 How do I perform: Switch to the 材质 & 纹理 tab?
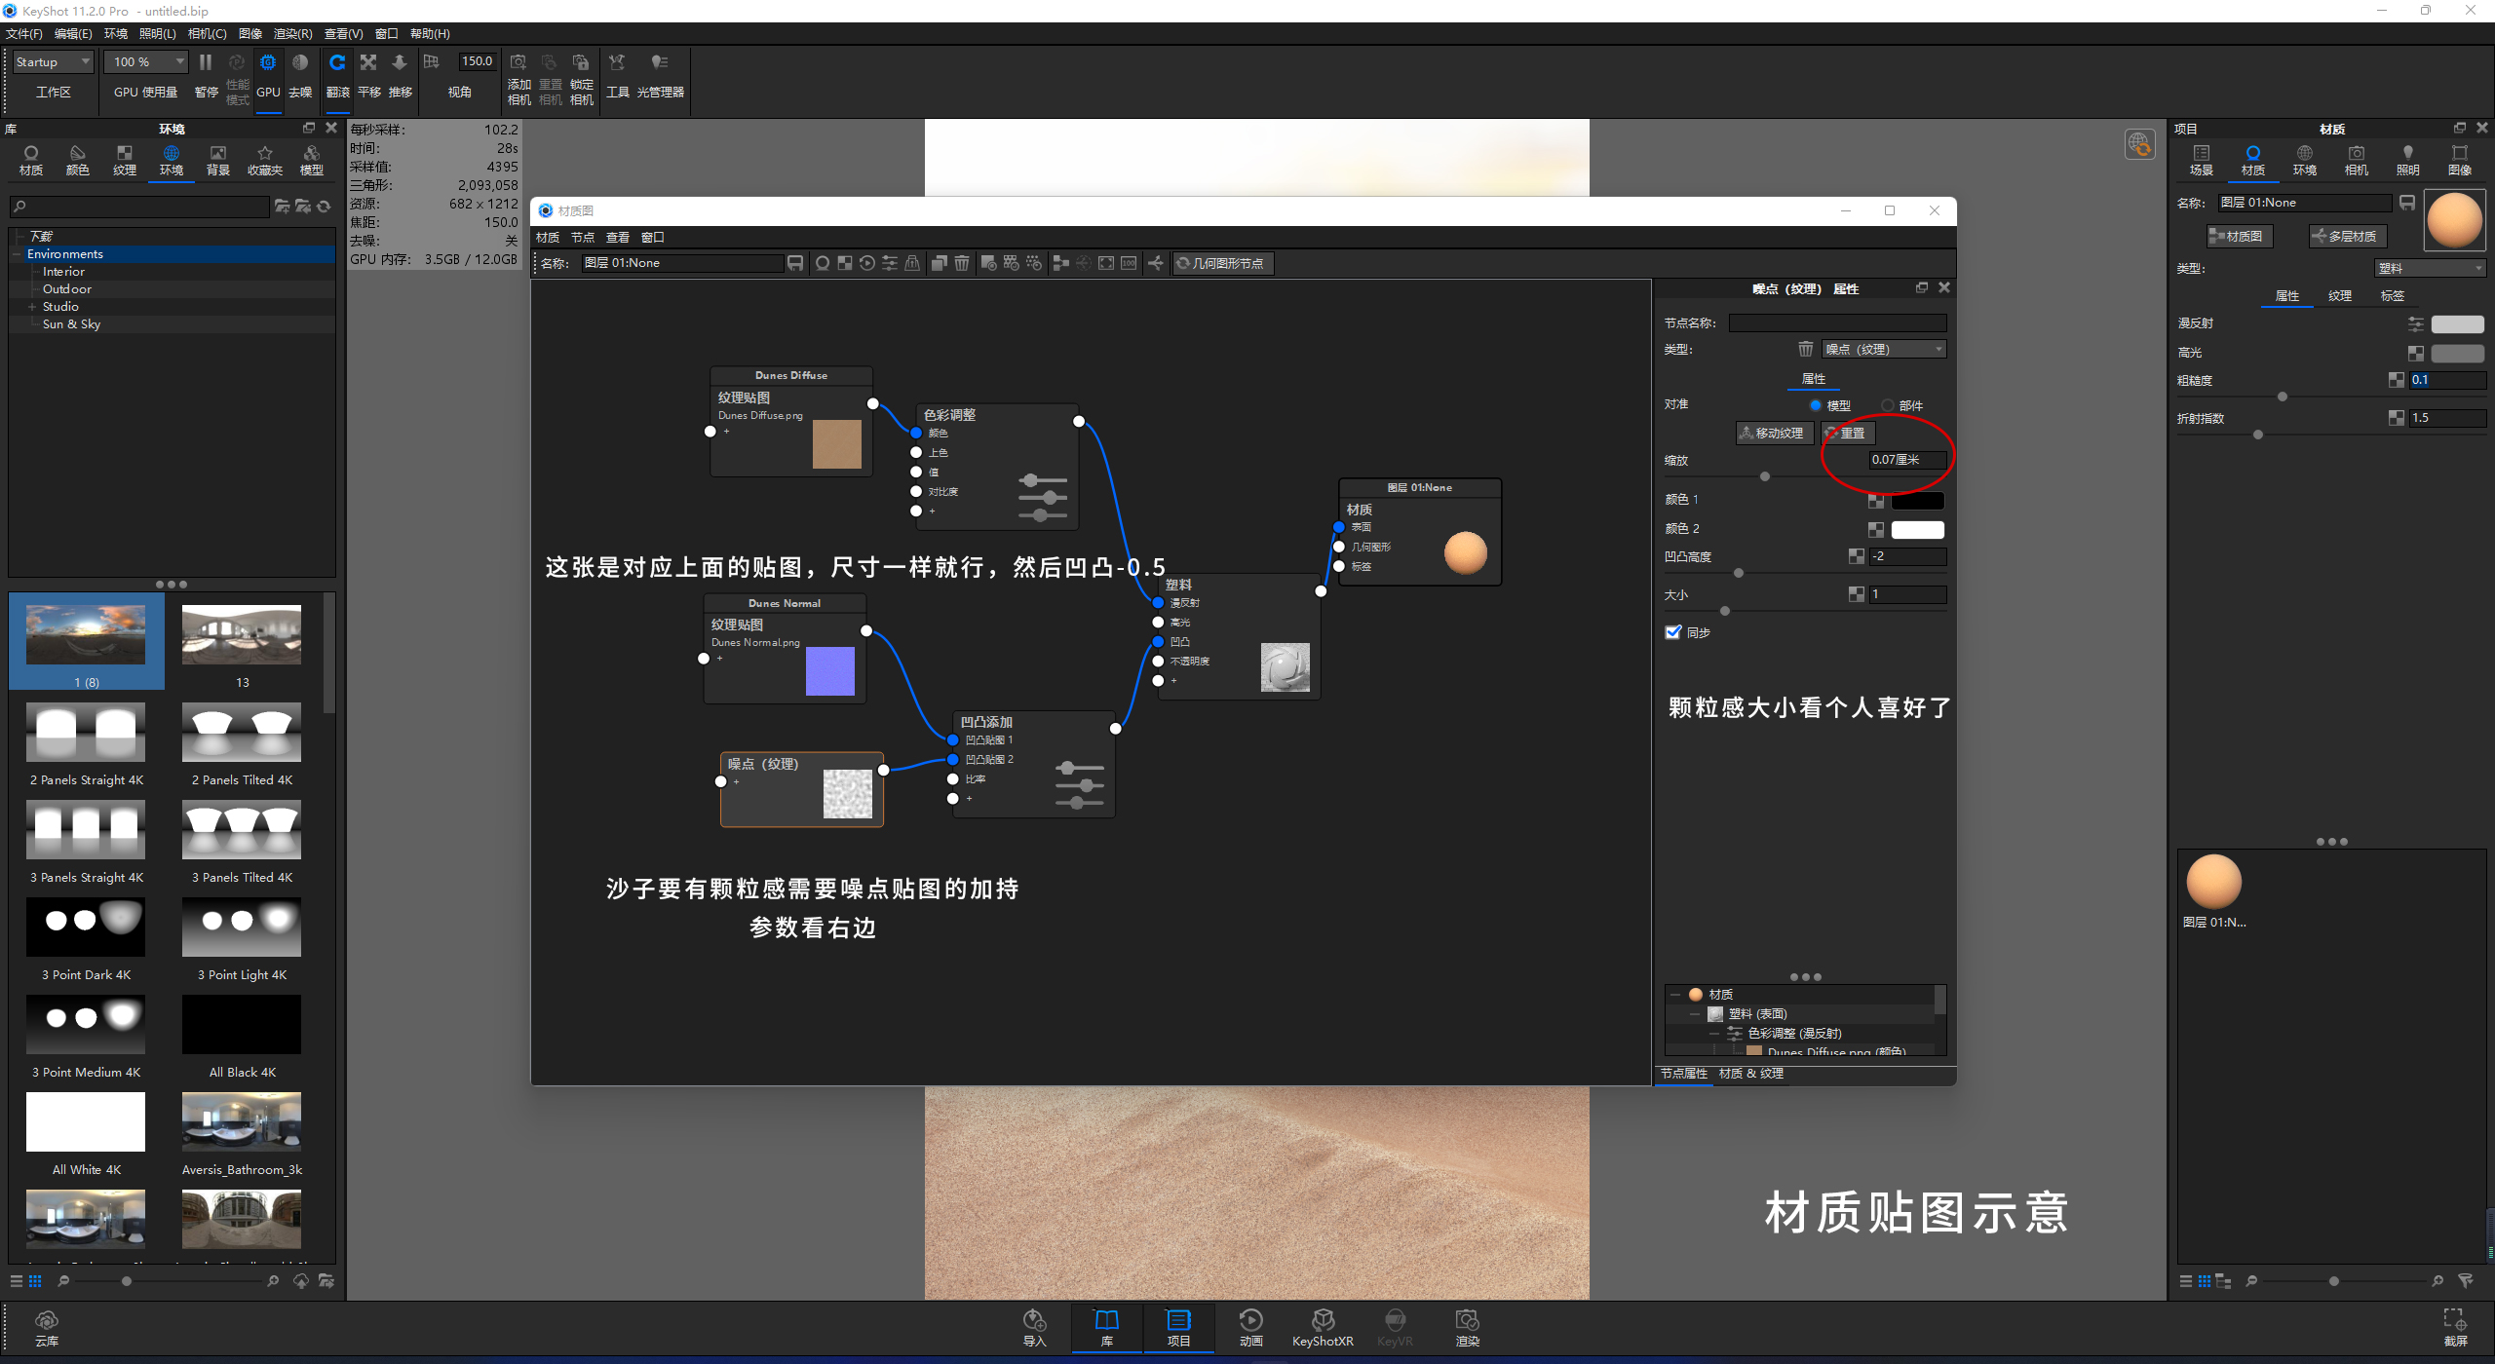coord(1750,1074)
